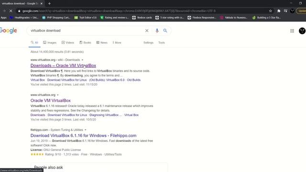Start voice search with the microphone
The image size is (306, 172).
(157, 31)
